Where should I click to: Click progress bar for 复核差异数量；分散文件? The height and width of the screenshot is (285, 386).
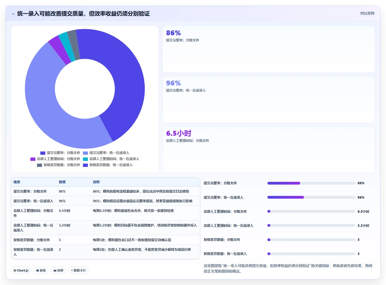[311, 240]
